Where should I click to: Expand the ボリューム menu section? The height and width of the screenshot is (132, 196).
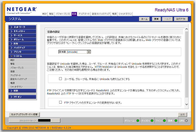22,40
